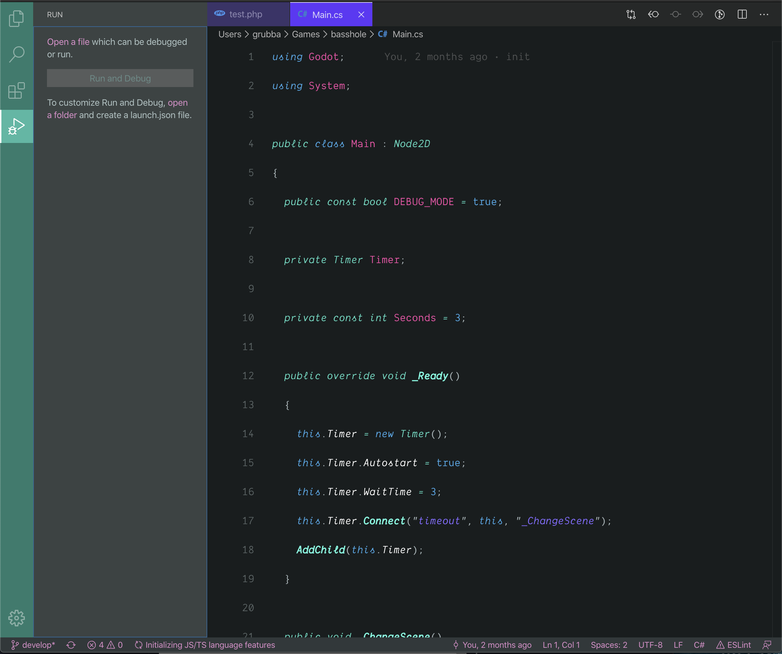Change the C# language mode
Viewport: 782px width, 654px height.
(699, 645)
